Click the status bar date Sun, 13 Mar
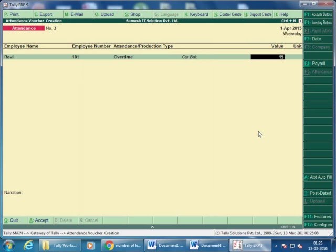 coord(289,233)
